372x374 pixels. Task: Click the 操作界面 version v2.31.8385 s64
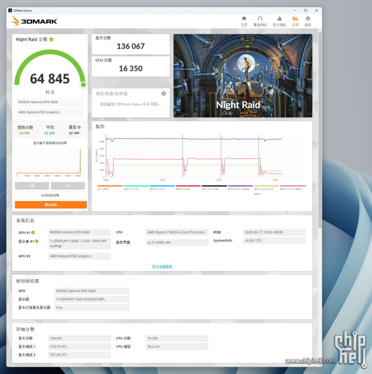[177, 242]
